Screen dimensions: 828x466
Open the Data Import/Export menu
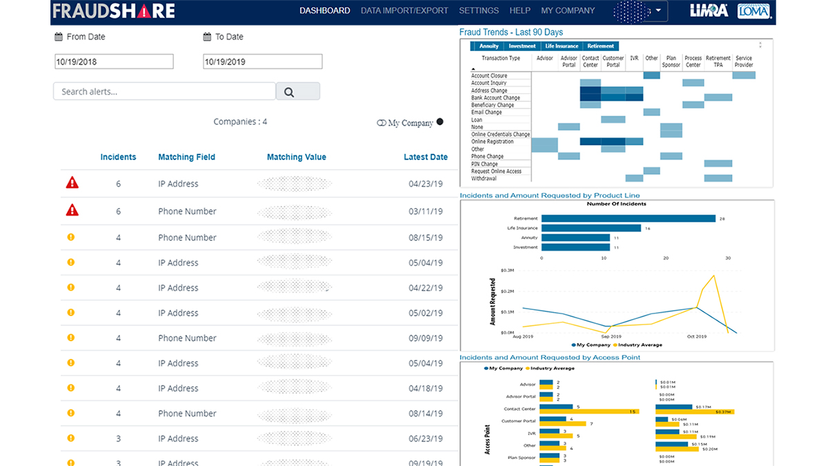coord(404,11)
